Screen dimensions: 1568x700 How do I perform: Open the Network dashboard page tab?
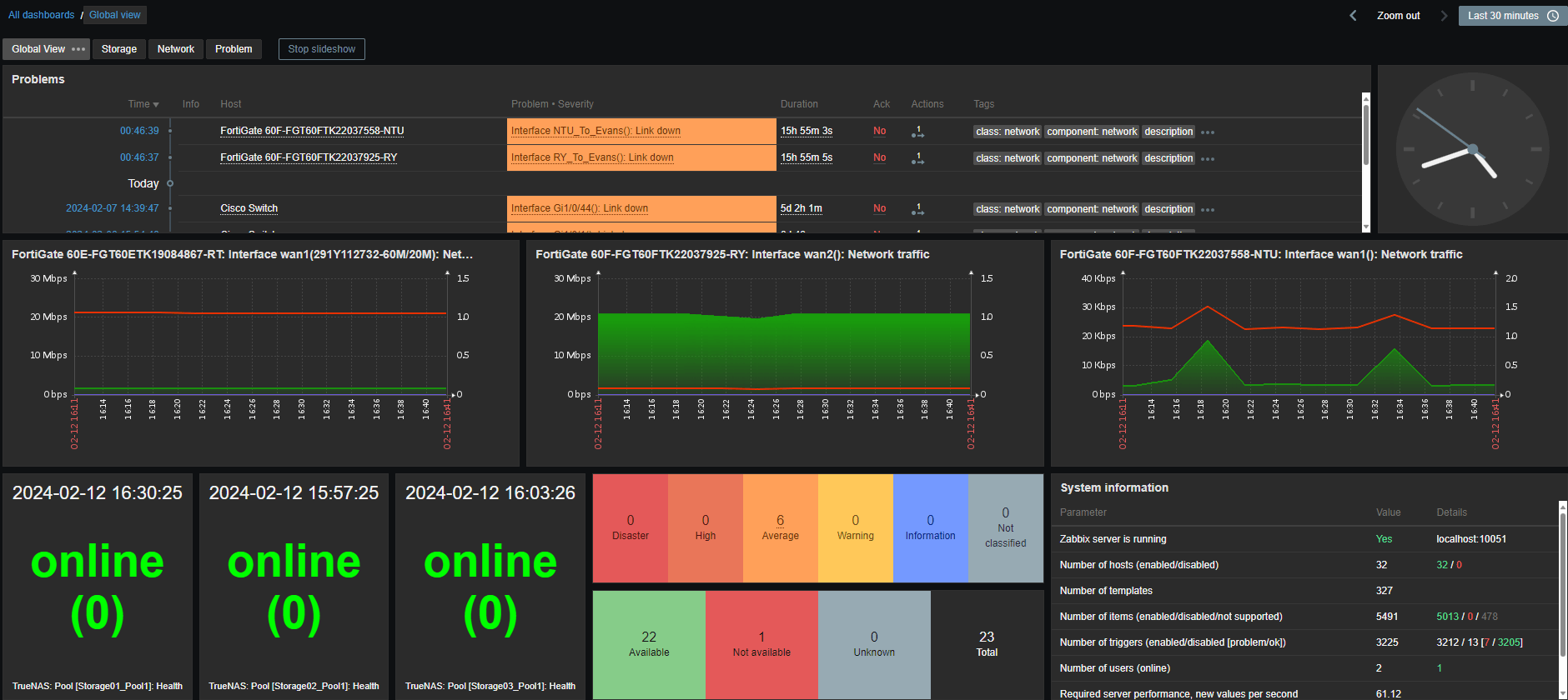(176, 49)
